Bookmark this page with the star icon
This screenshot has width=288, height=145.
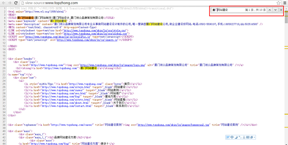pos(279,3)
